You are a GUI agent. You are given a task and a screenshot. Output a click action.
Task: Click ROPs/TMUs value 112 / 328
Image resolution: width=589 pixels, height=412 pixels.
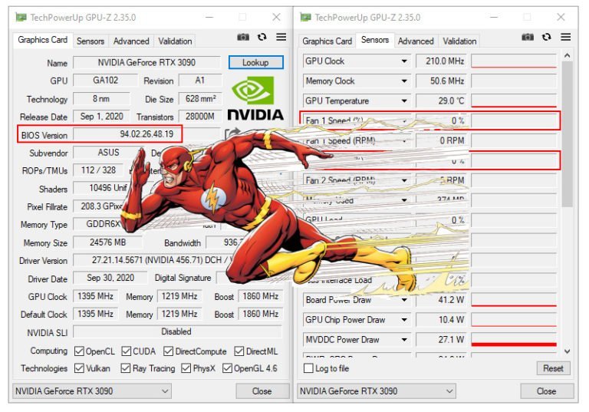point(98,170)
